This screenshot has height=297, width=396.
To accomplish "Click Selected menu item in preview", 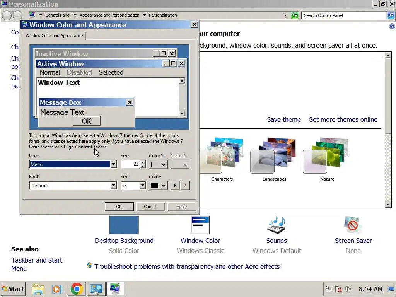I will pyautogui.click(x=111, y=72).
